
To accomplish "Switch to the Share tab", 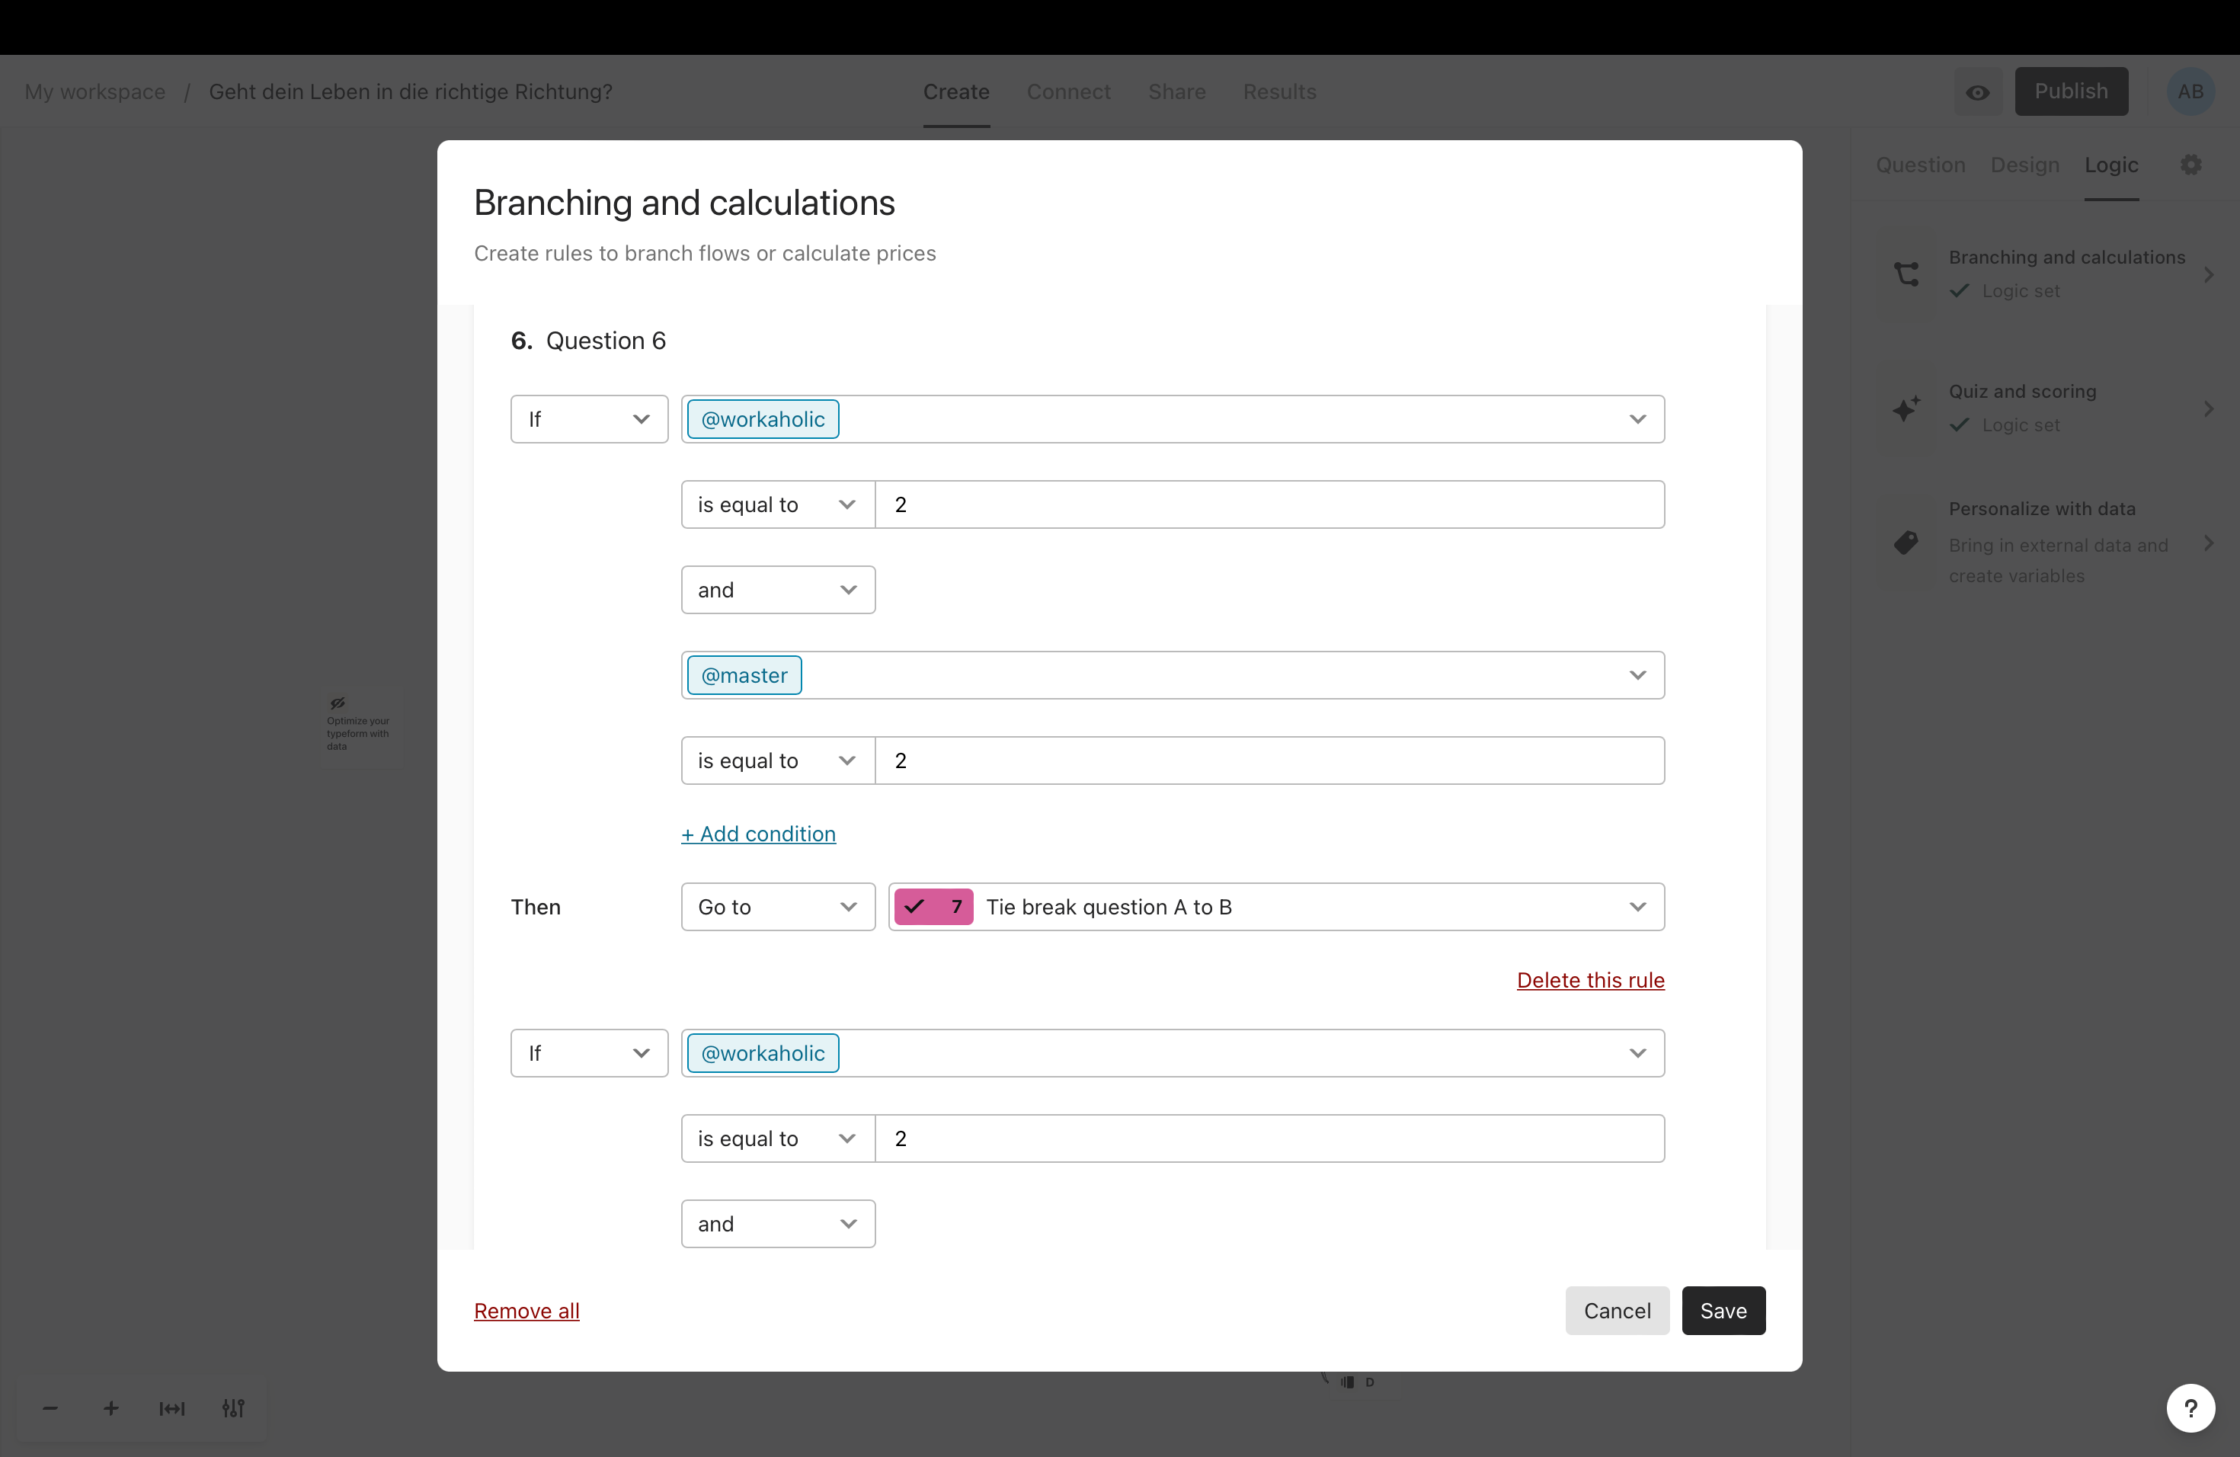I will click(x=1176, y=91).
